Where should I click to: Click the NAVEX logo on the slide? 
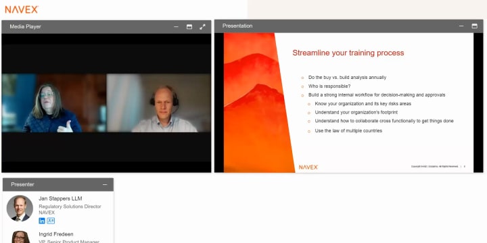[308, 167]
